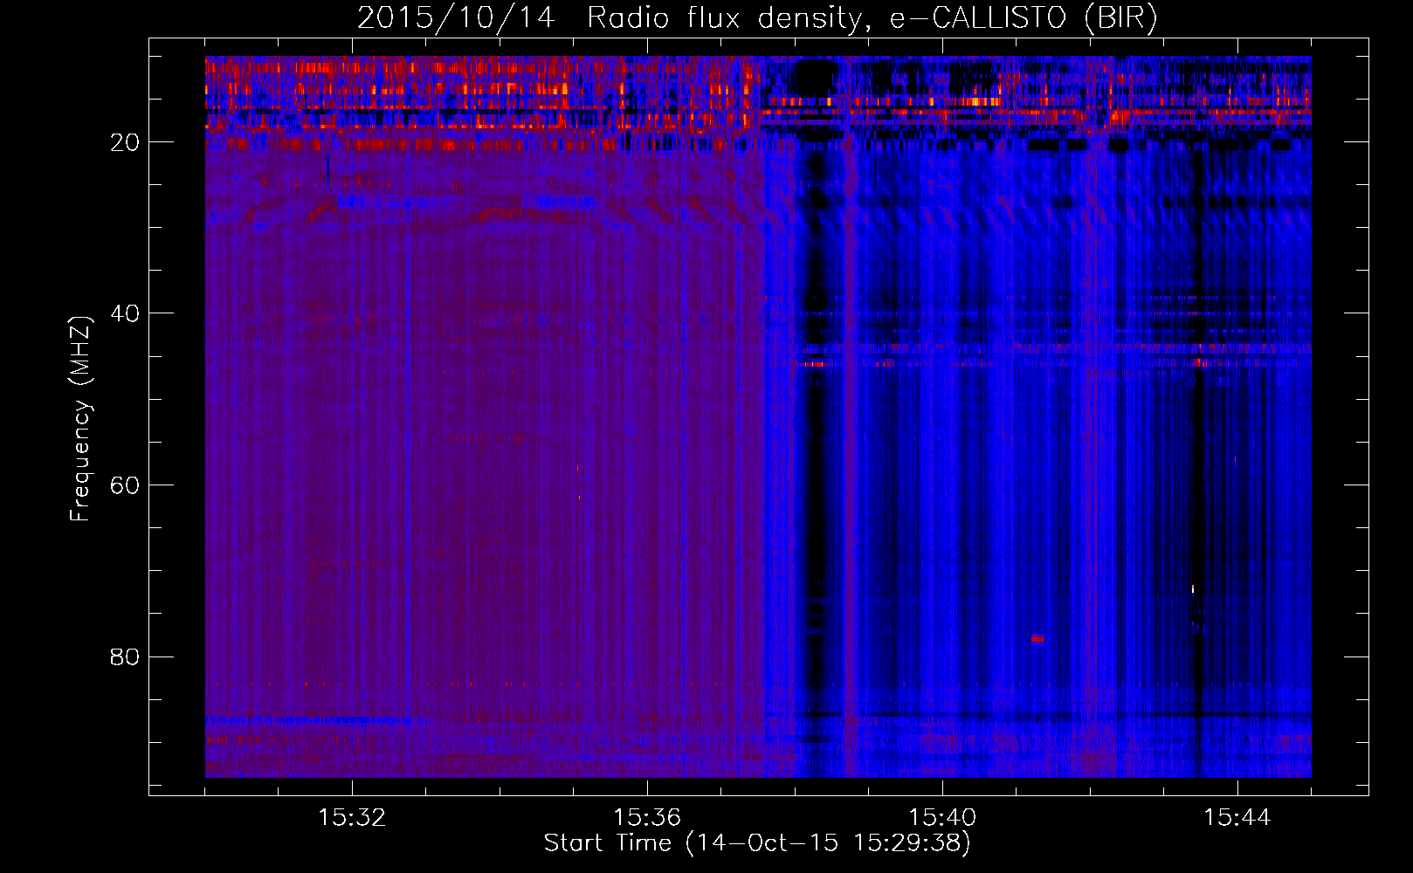Click the plot title '2015/10/14 Radio flux density, e-CALLISTO (BIR)'

pos(757,17)
